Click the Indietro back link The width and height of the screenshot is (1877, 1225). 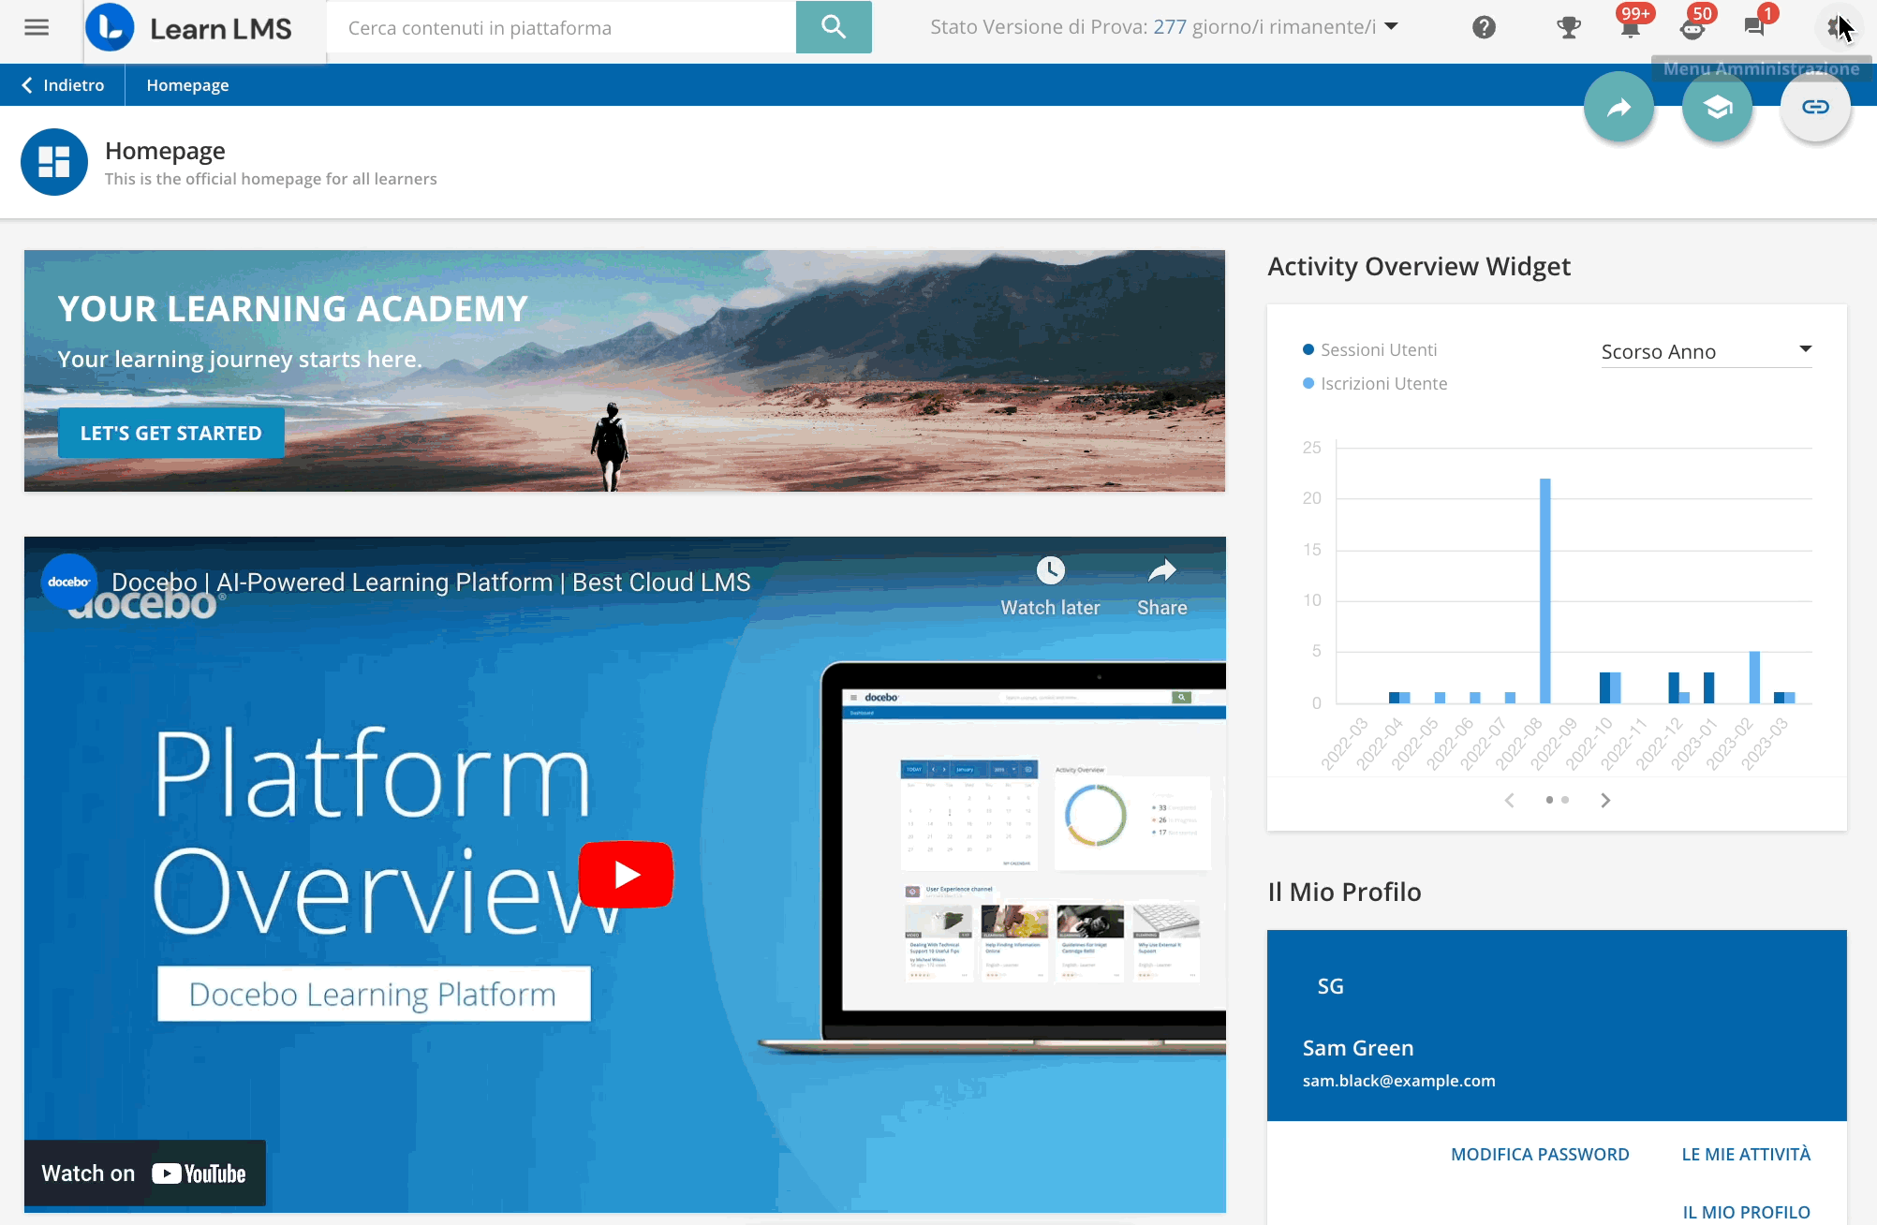(x=63, y=85)
